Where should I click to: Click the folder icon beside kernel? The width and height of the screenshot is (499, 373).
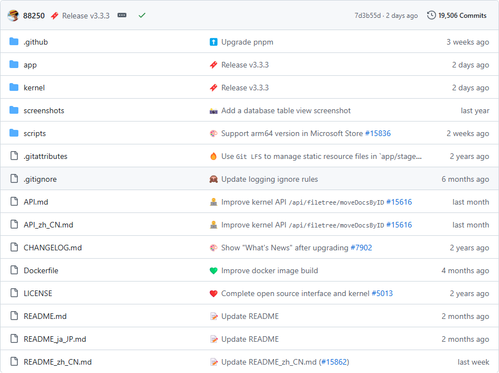point(14,88)
